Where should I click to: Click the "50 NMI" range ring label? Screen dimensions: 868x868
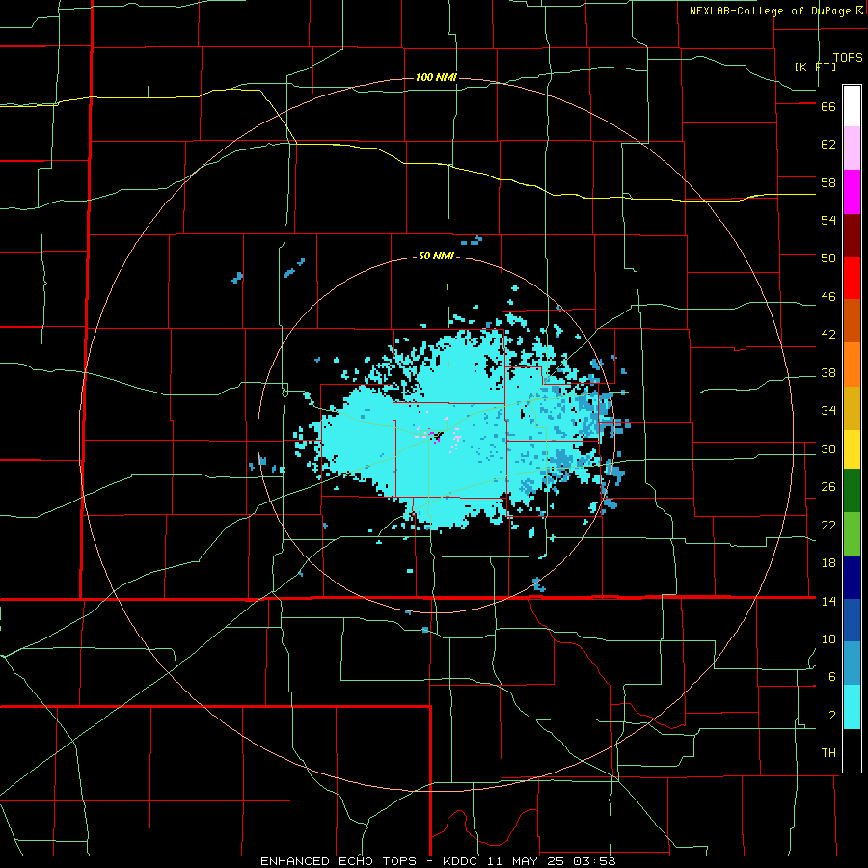[436, 256]
